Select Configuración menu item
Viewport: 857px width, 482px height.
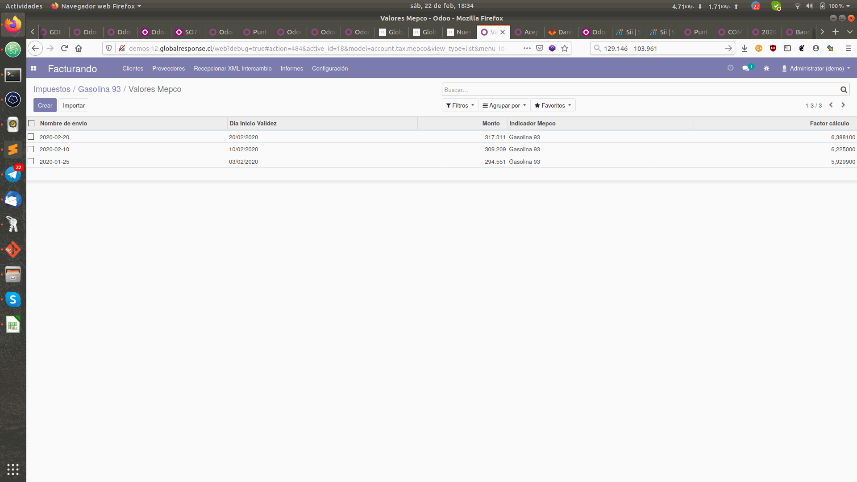[x=329, y=69]
